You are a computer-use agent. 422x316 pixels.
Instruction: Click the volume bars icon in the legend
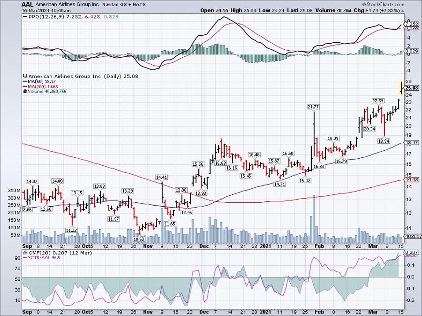coord(25,92)
